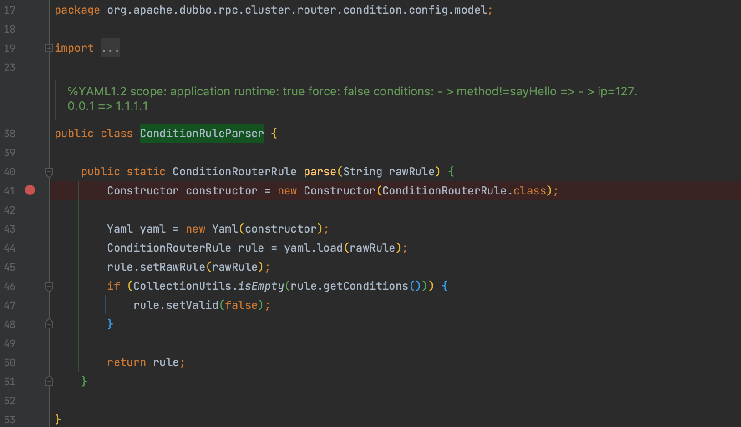Click isEmpty method call on line 46
Image resolution: width=741 pixels, height=427 pixels.
[x=261, y=286]
